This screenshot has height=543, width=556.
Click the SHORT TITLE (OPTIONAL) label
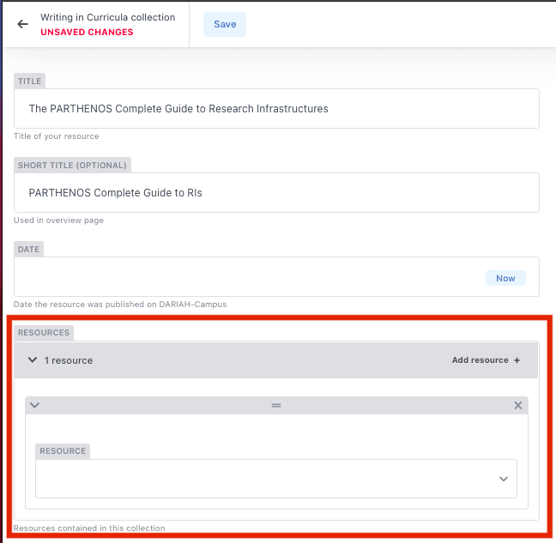coord(72,166)
